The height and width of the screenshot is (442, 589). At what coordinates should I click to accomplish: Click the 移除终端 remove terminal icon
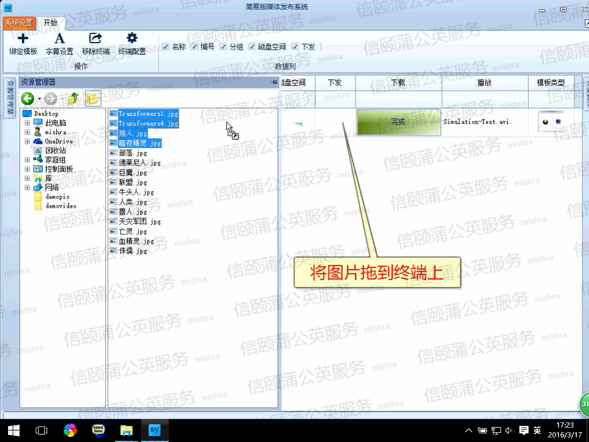click(95, 39)
